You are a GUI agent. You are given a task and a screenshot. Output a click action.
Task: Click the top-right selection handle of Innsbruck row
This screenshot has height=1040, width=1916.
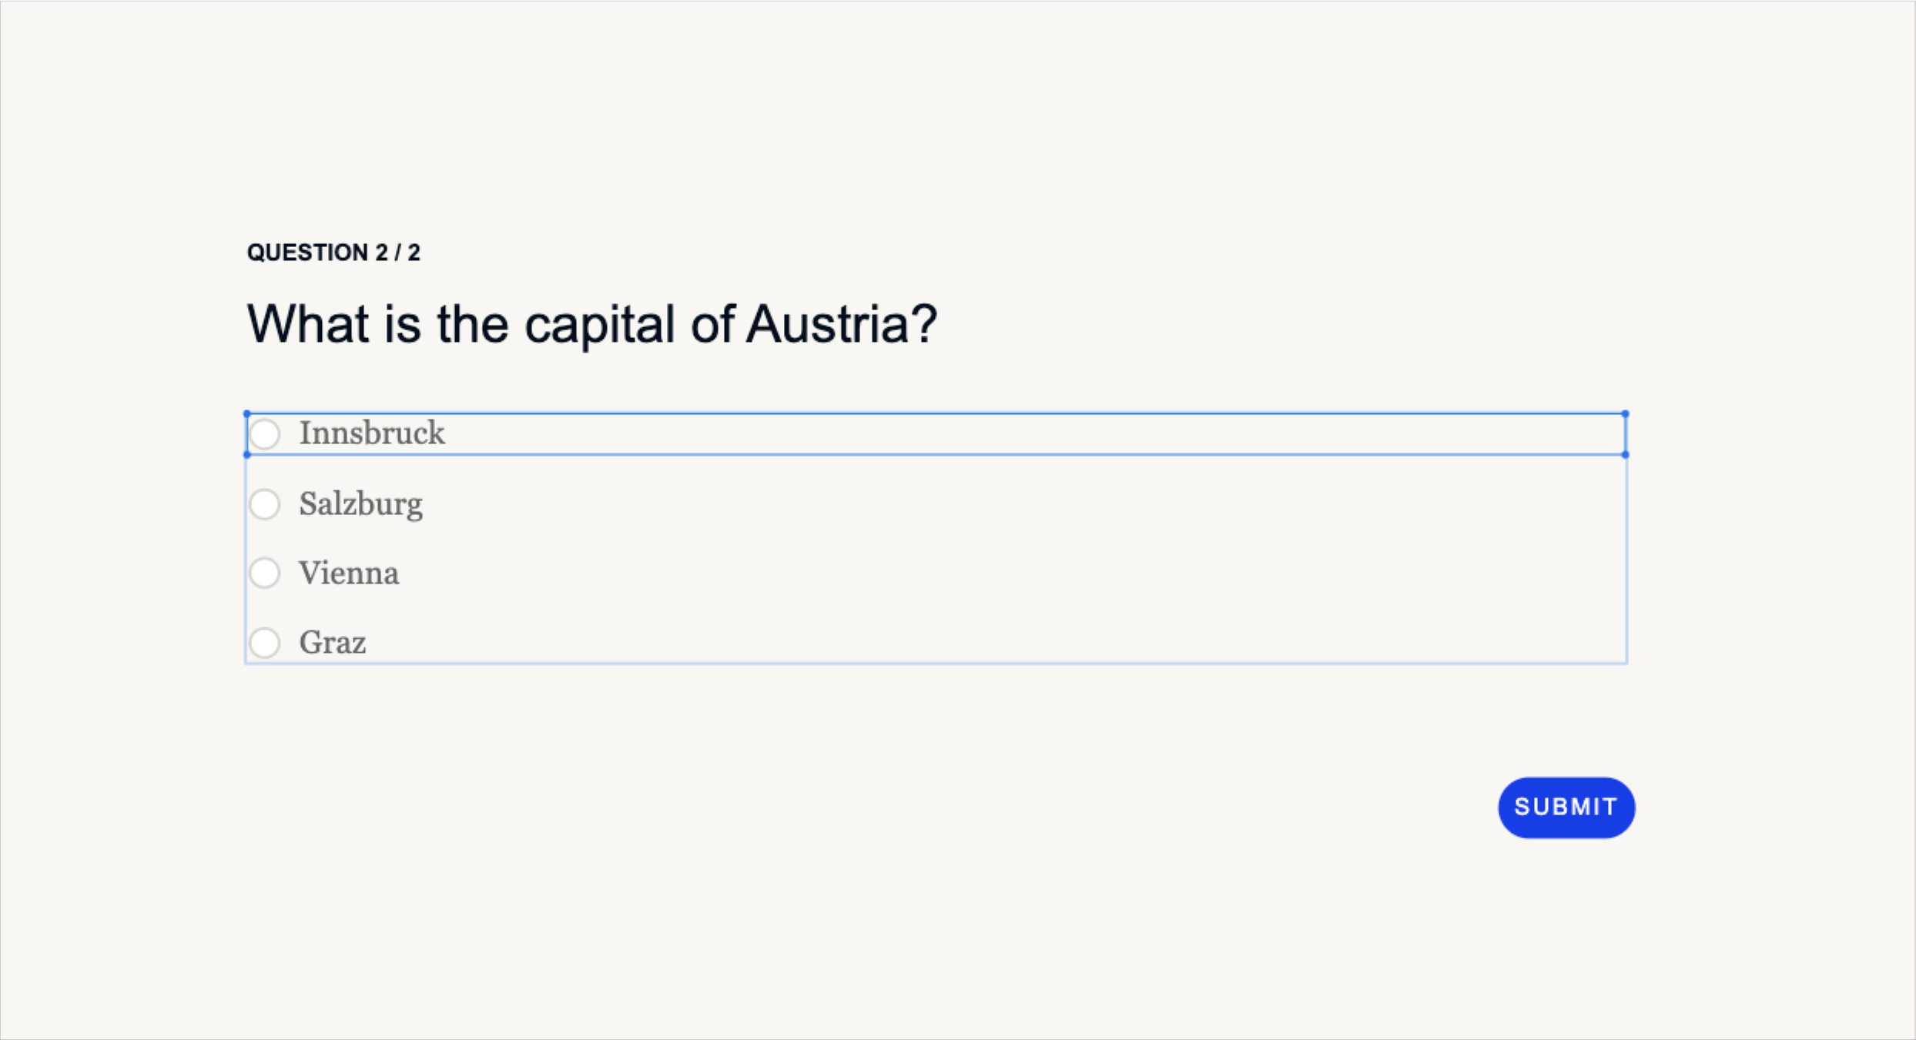pos(1625,413)
